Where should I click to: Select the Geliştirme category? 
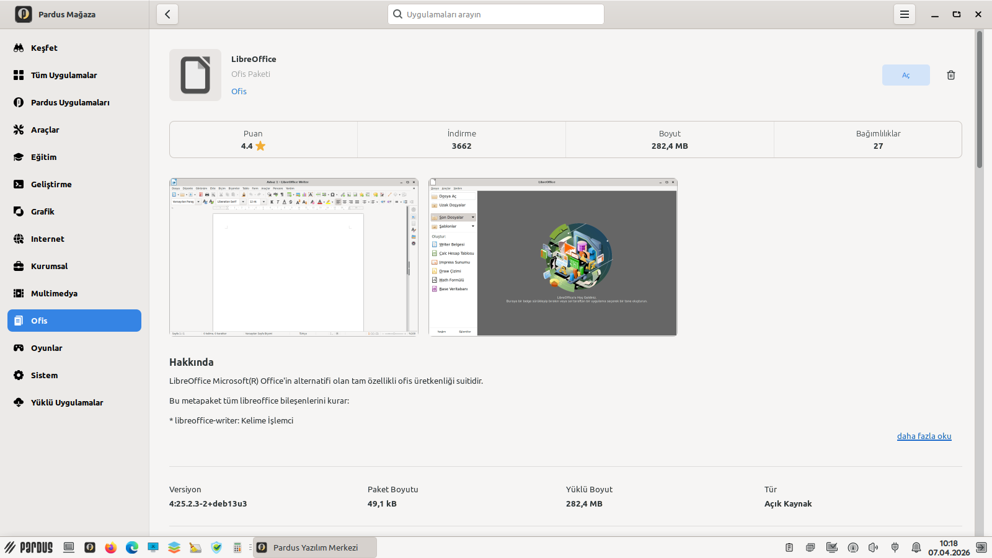click(x=51, y=184)
